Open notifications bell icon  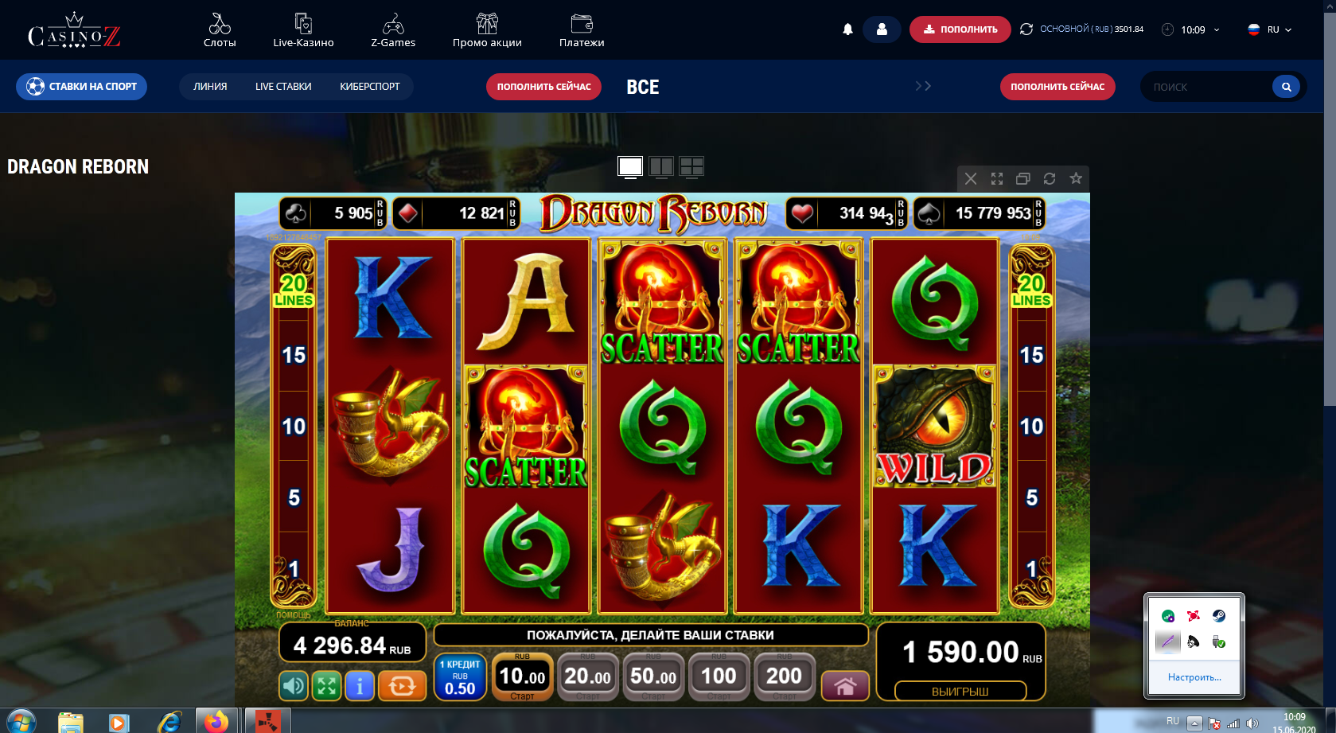pyautogui.click(x=847, y=29)
